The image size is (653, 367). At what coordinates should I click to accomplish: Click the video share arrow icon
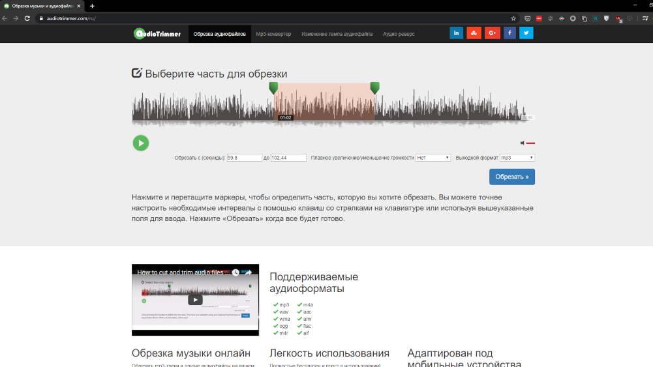249,272
